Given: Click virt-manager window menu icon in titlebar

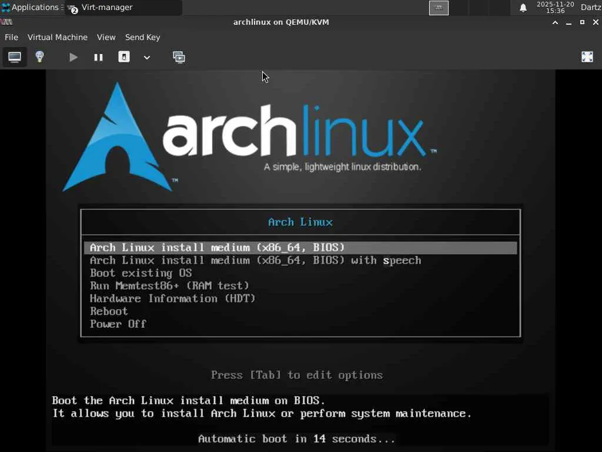Looking at the screenshot, I should [x=6, y=22].
